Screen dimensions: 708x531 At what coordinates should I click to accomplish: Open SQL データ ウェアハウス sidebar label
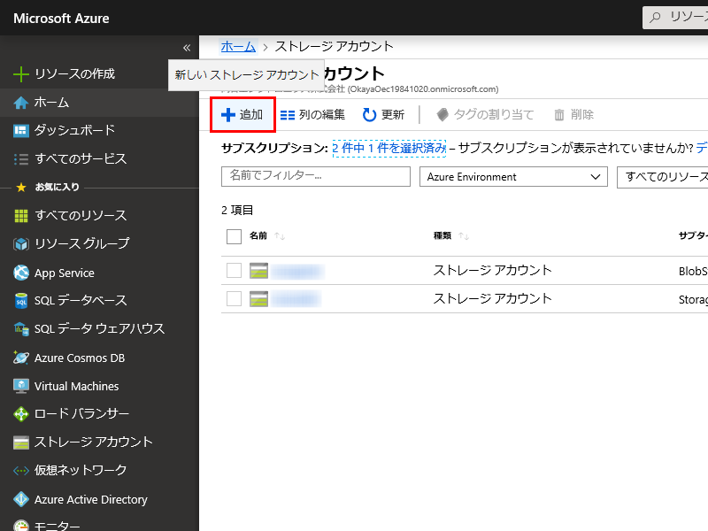(x=100, y=329)
